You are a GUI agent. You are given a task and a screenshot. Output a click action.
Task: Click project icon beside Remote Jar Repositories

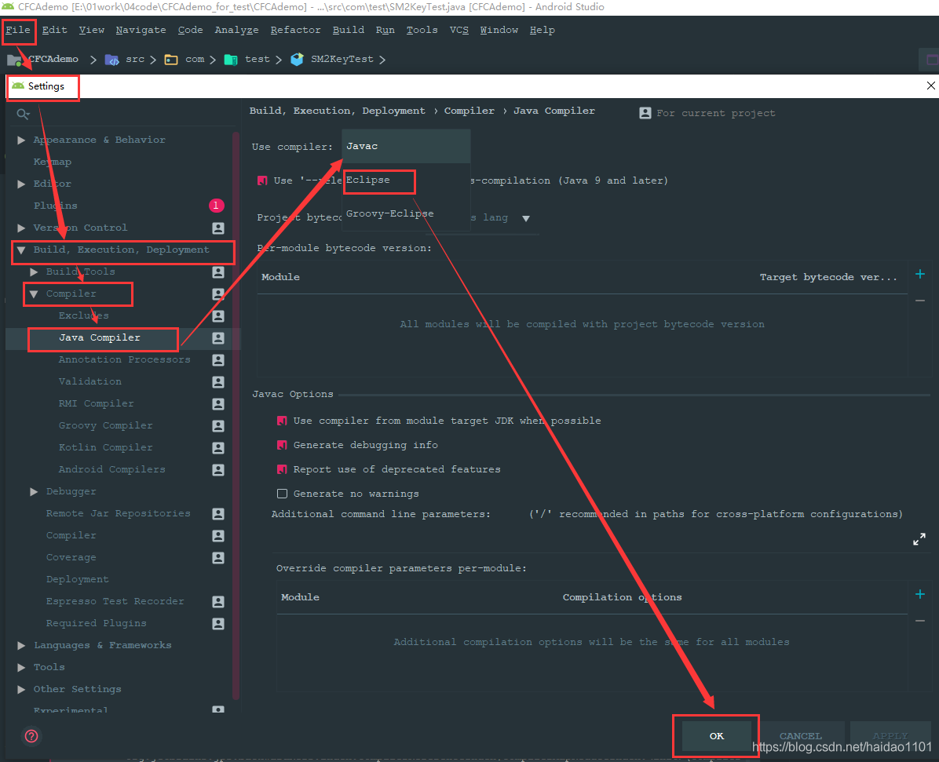pos(218,513)
